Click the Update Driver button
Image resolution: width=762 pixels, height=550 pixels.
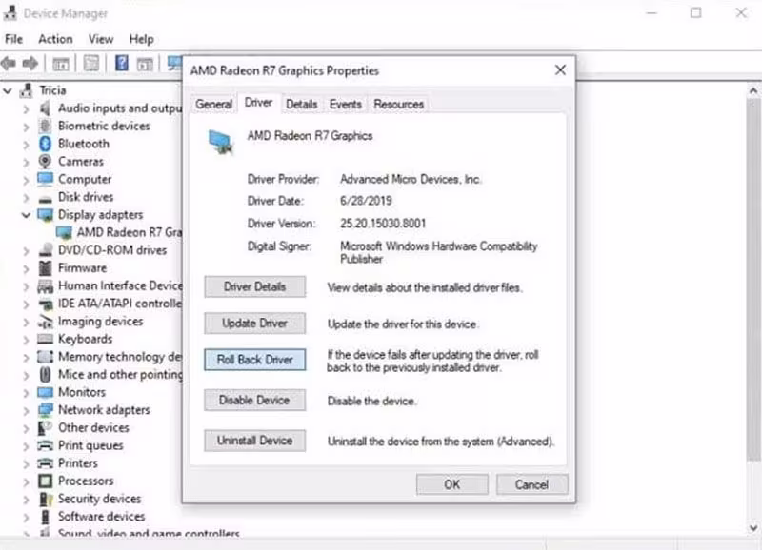tap(254, 324)
